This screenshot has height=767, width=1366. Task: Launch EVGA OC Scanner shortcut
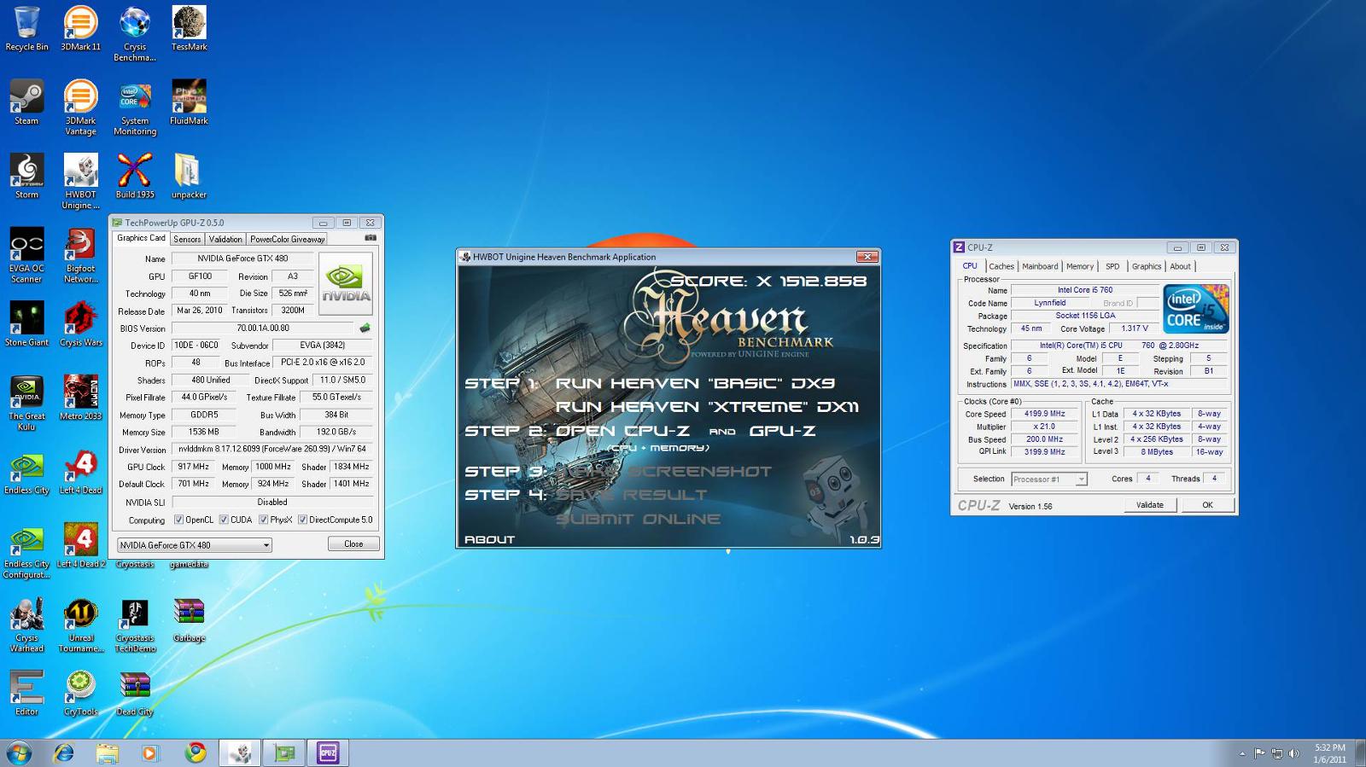pos(26,255)
